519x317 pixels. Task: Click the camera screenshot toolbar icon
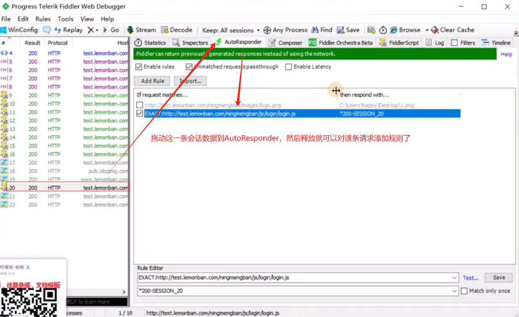click(371, 30)
